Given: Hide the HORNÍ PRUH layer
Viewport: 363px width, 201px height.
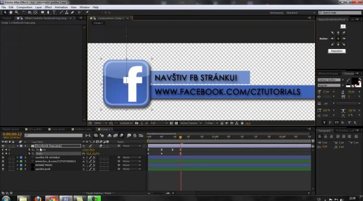Looking at the screenshot, I should (3, 165).
